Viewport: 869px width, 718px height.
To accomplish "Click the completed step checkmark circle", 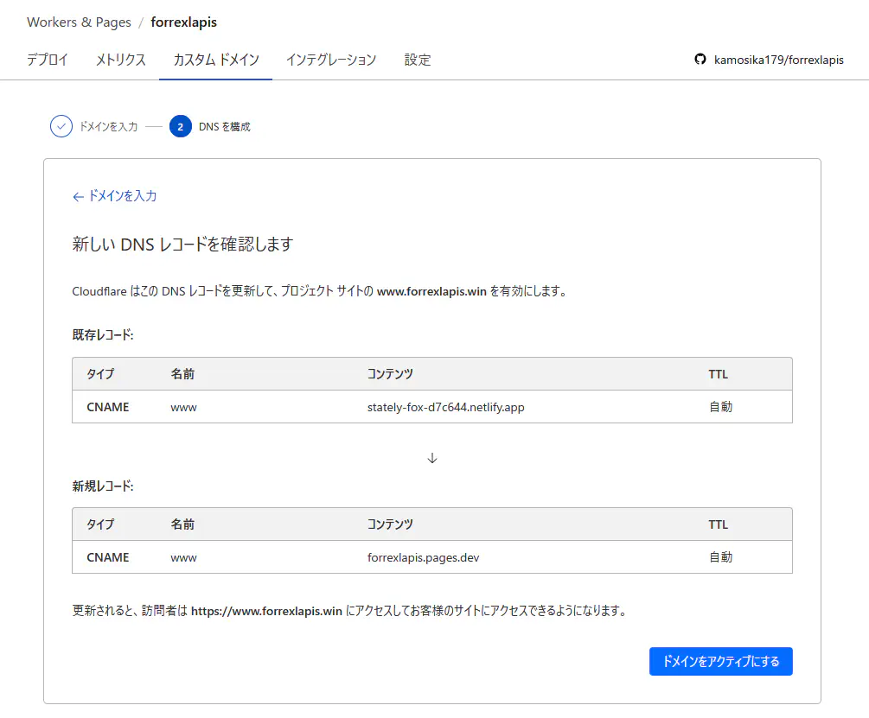I will coord(61,126).
